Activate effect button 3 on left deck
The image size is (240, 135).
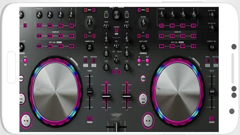(x=71, y=25)
